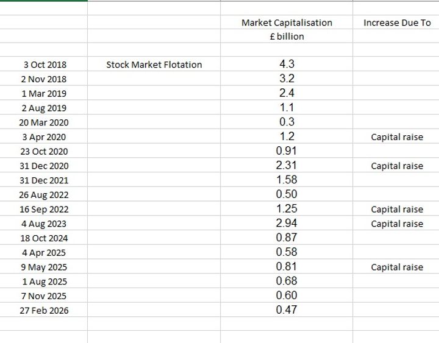Image resolution: width=439 pixels, height=343 pixels.
Task: Select Capital raise cell for 3 Apr 2020
Action: click(397, 137)
